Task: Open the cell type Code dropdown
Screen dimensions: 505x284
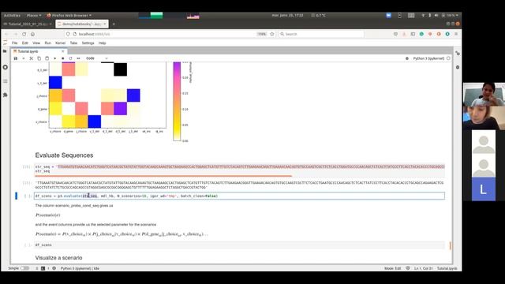Action: [x=96, y=58]
